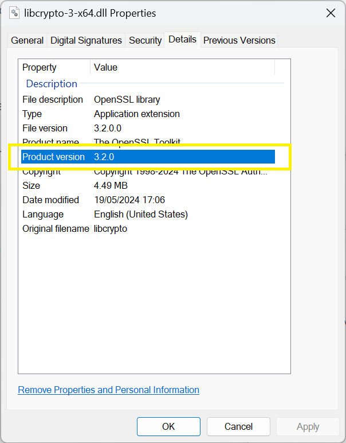Open the Digital Signatures tab
The height and width of the screenshot is (443, 346).
[x=86, y=40]
